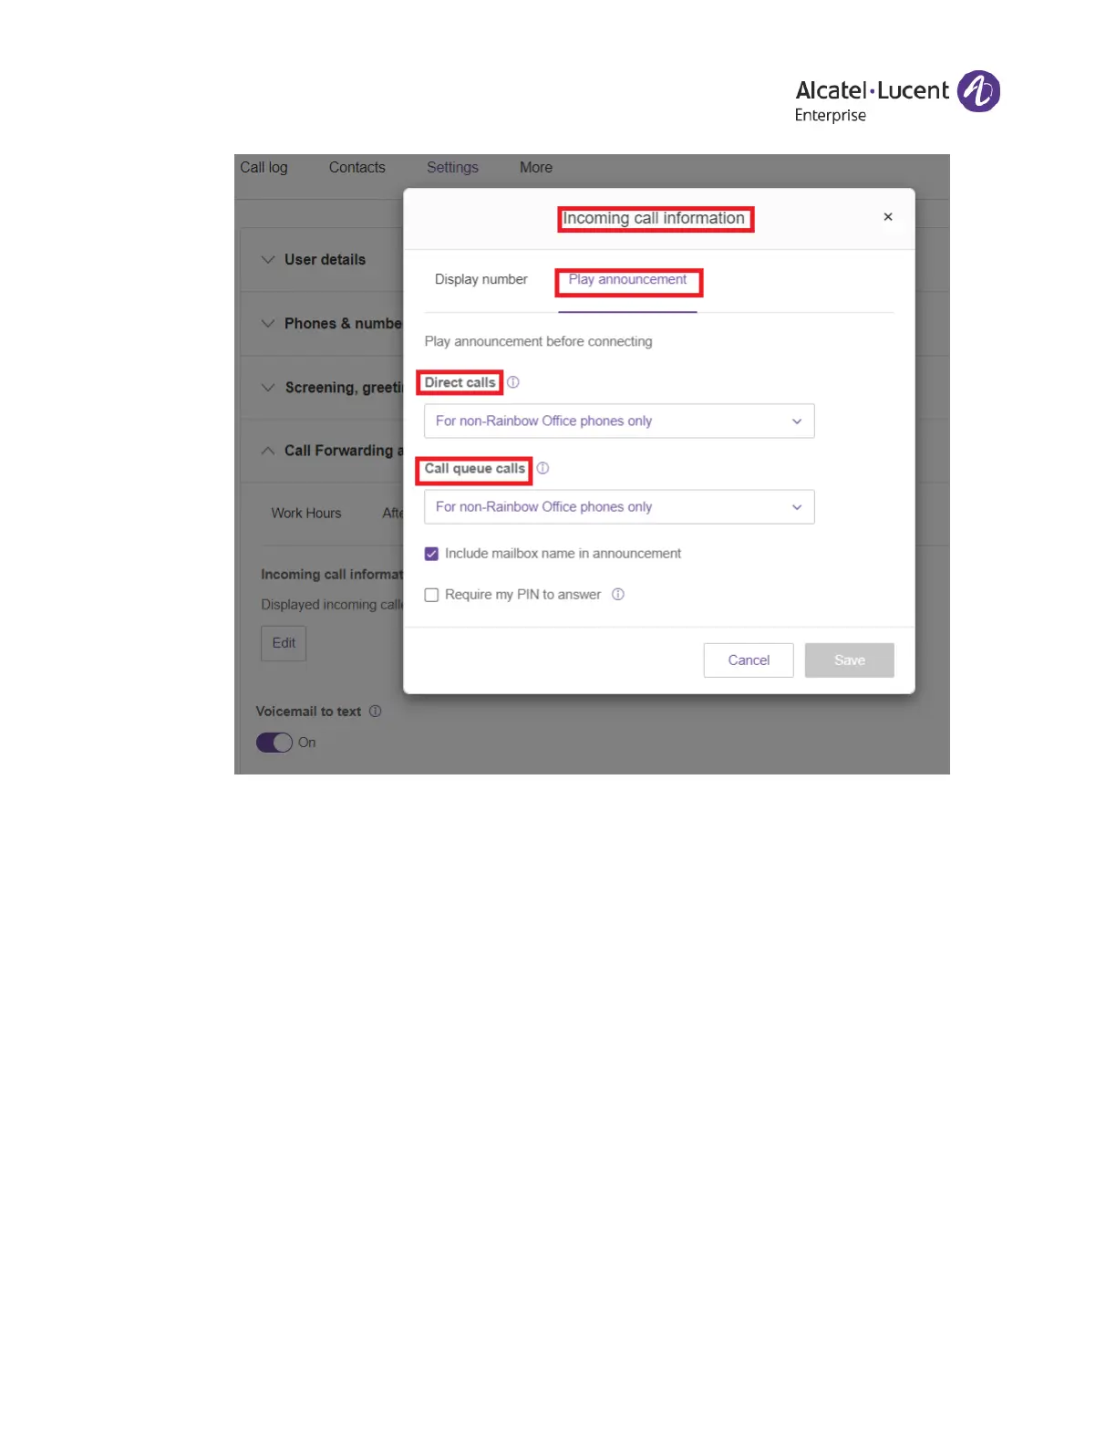1116x1445 pixels.
Task: Click info icon next to Require my PIN
Action: pos(618,594)
